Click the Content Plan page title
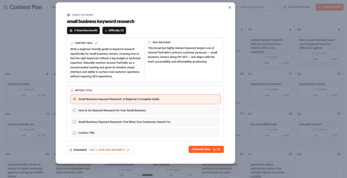Image resolution: width=347 pixels, height=178 pixels. point(26,7)
